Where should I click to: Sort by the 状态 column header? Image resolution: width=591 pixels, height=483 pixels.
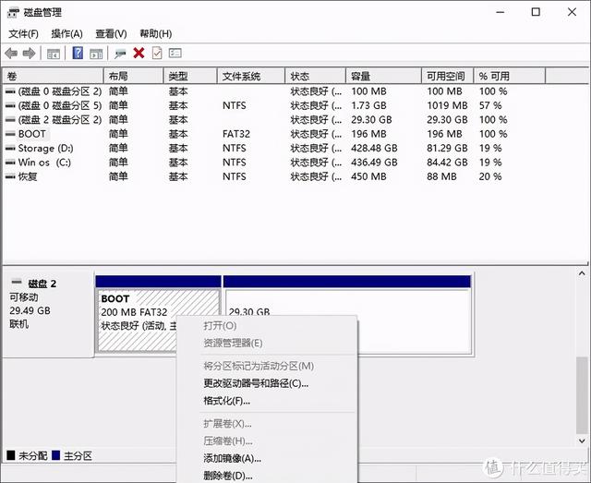[x=316, y=77]
